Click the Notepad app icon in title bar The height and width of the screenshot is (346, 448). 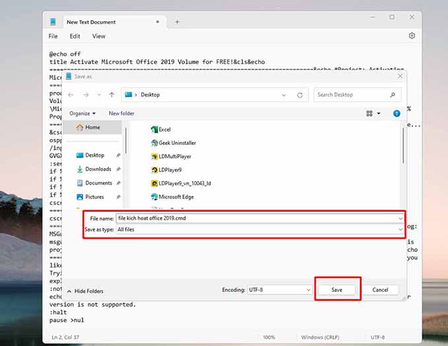(53, 22)
